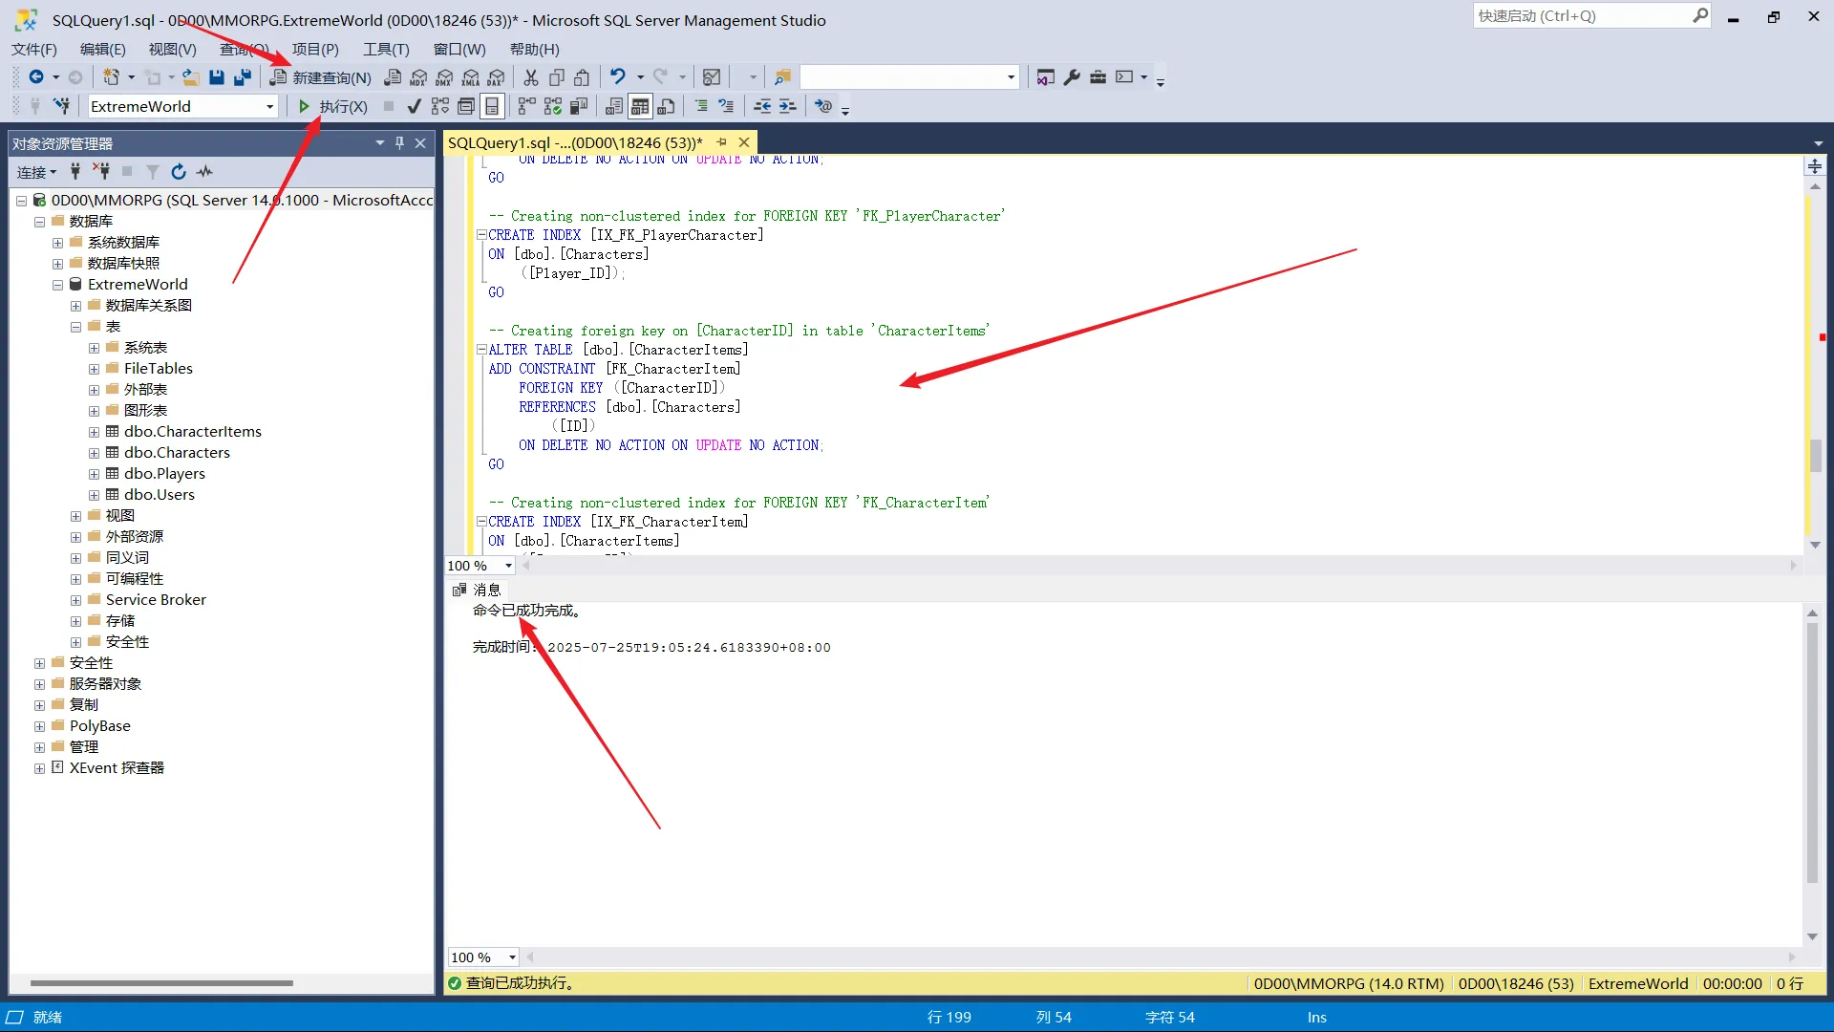Open the 工具(T) menu

click(x=386, y=49)
